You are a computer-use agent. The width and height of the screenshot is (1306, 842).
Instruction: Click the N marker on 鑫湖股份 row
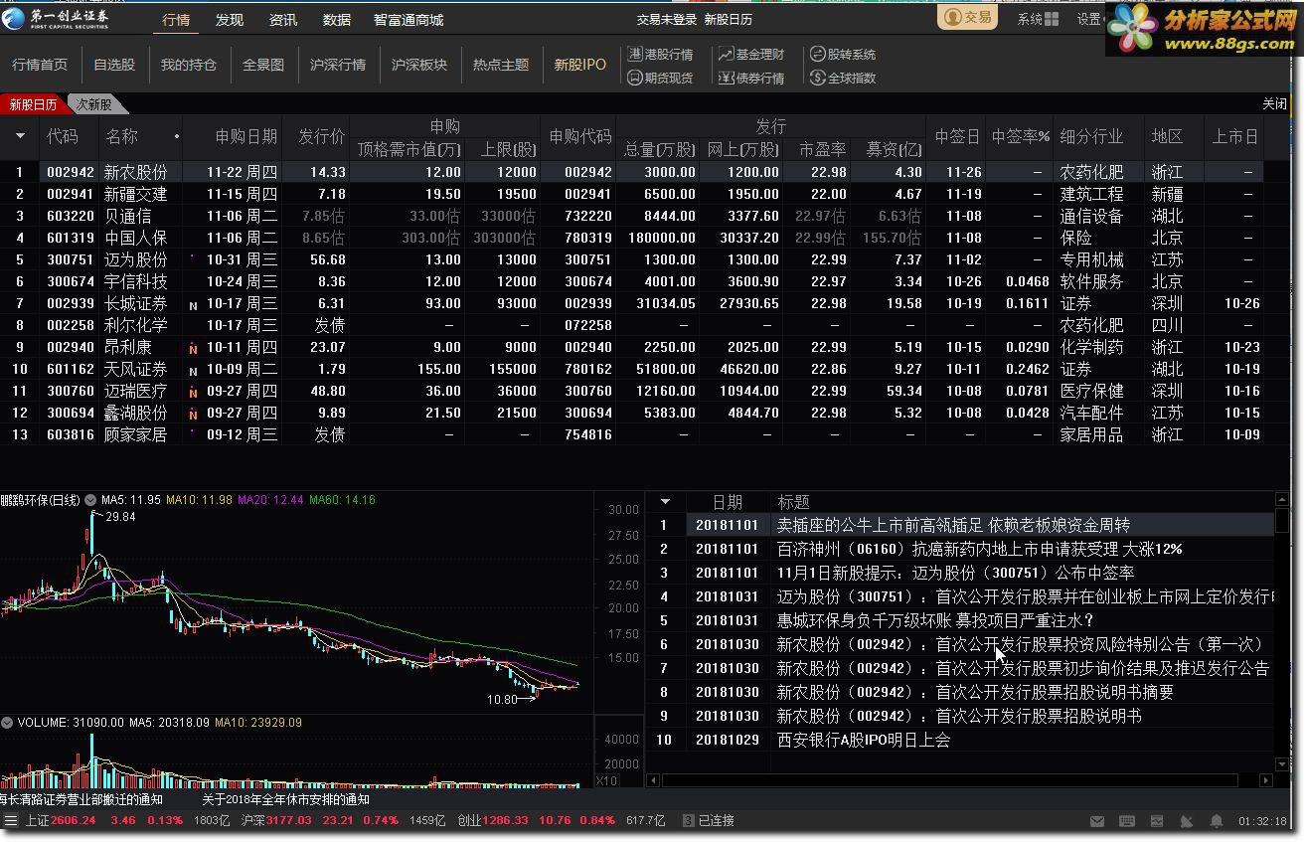(193, 414)
